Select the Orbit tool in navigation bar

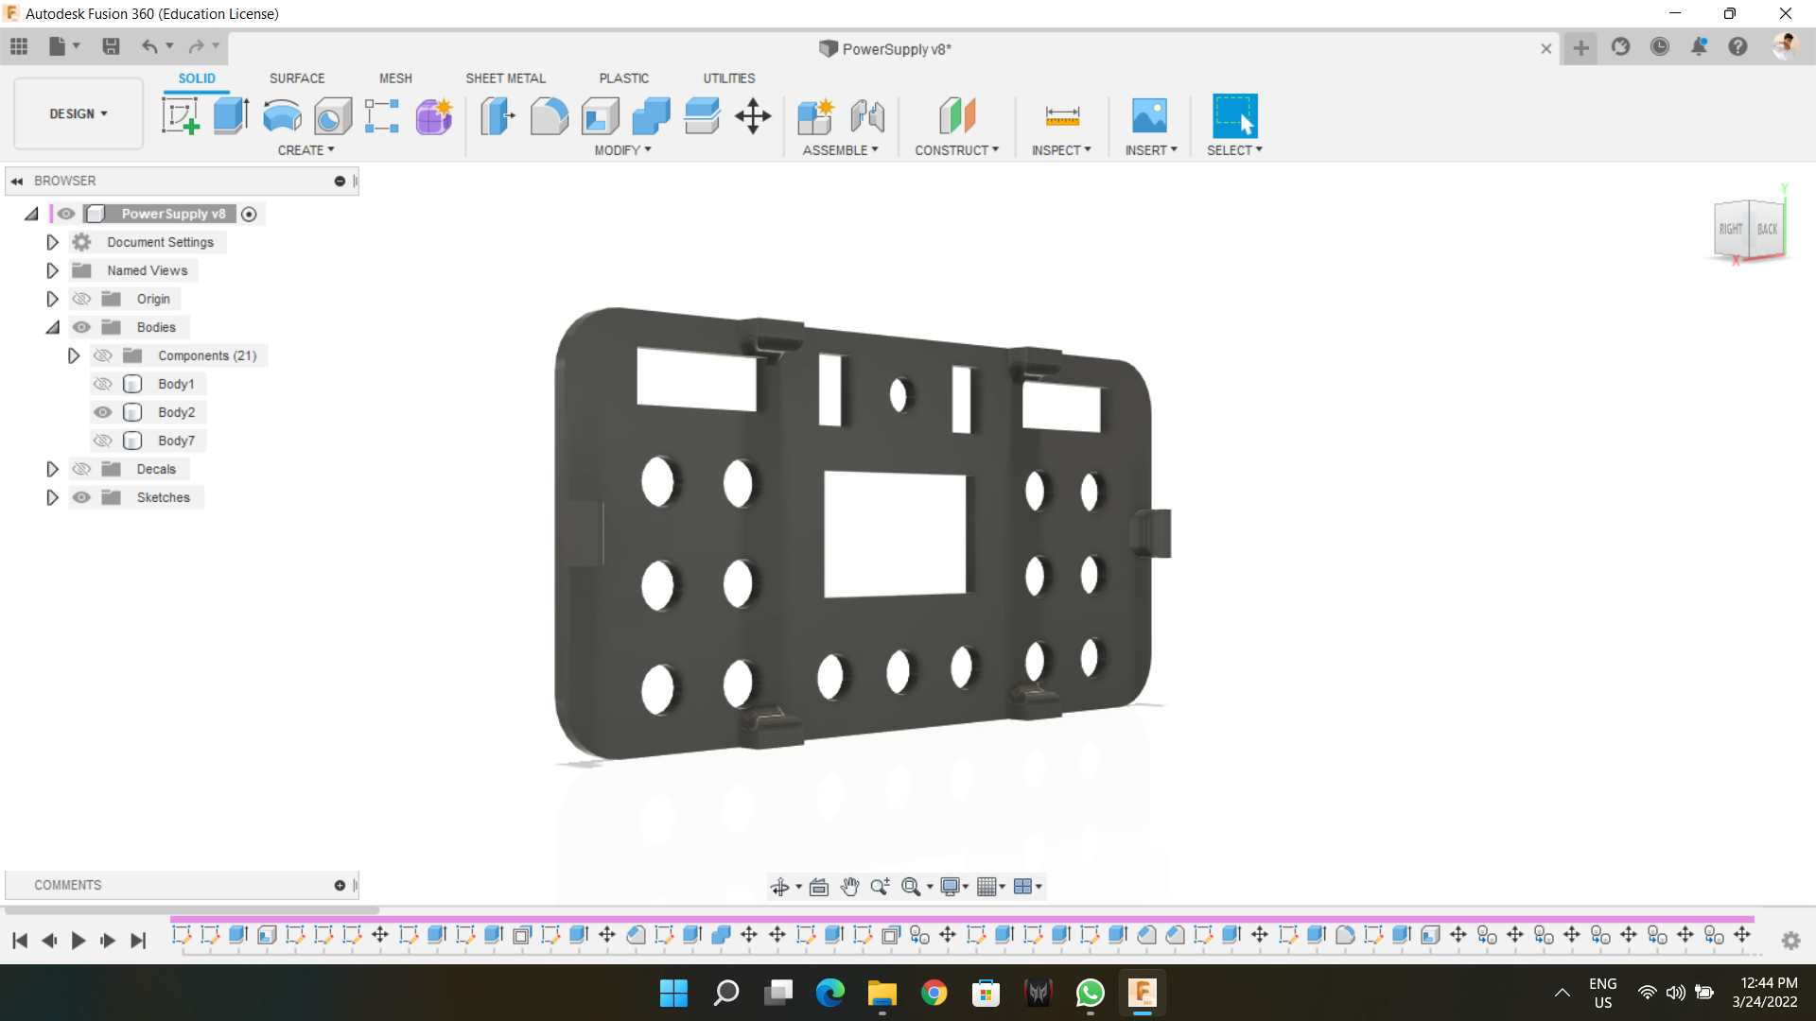(781, 887)
